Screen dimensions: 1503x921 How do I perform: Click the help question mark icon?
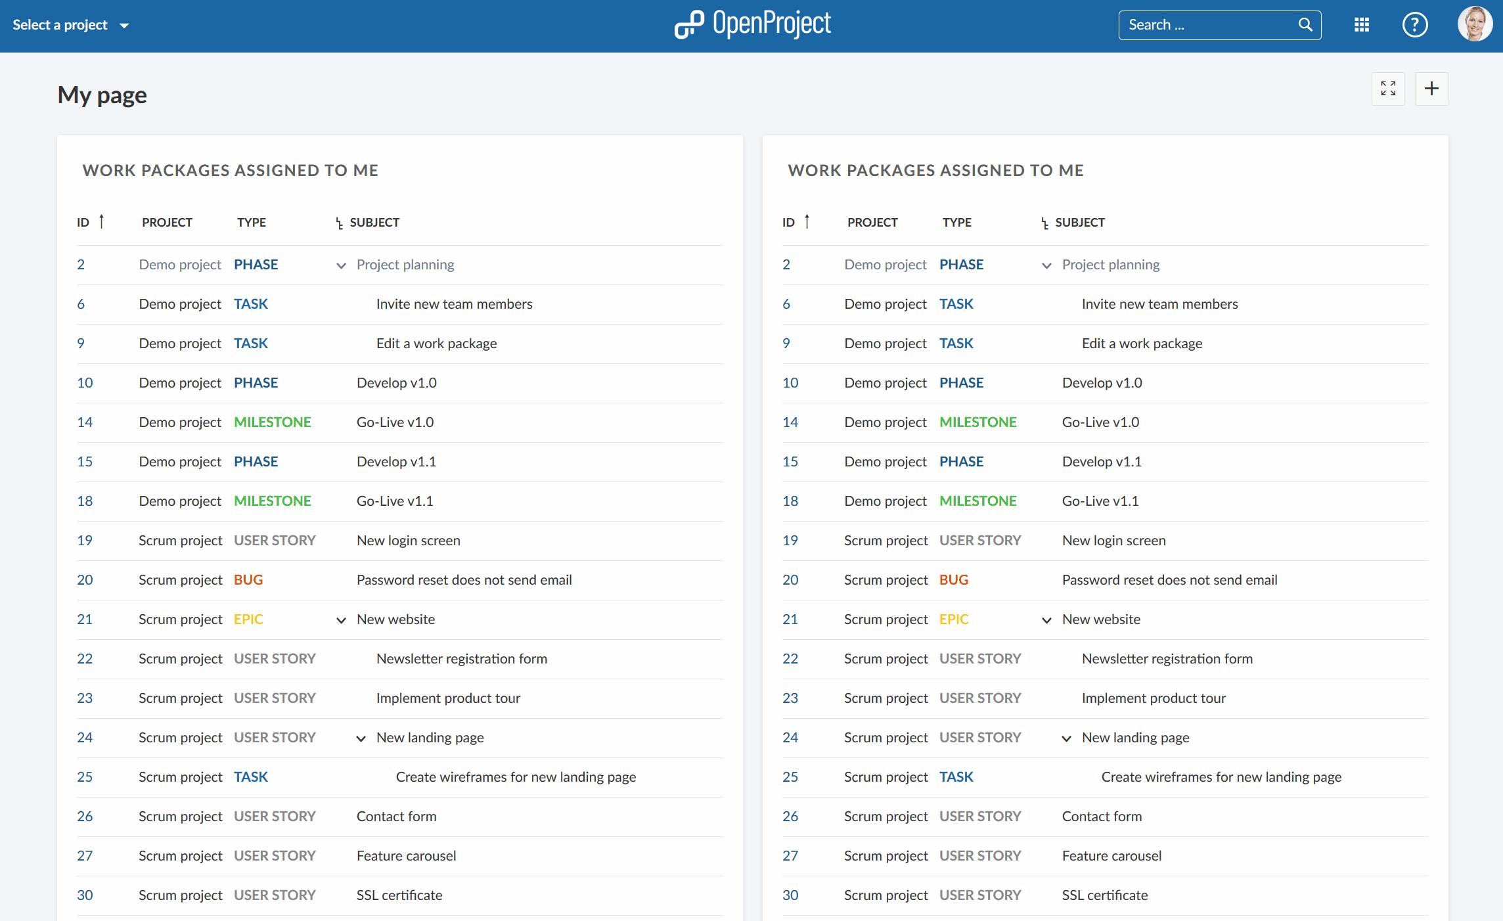click(x=1415, y=24)
